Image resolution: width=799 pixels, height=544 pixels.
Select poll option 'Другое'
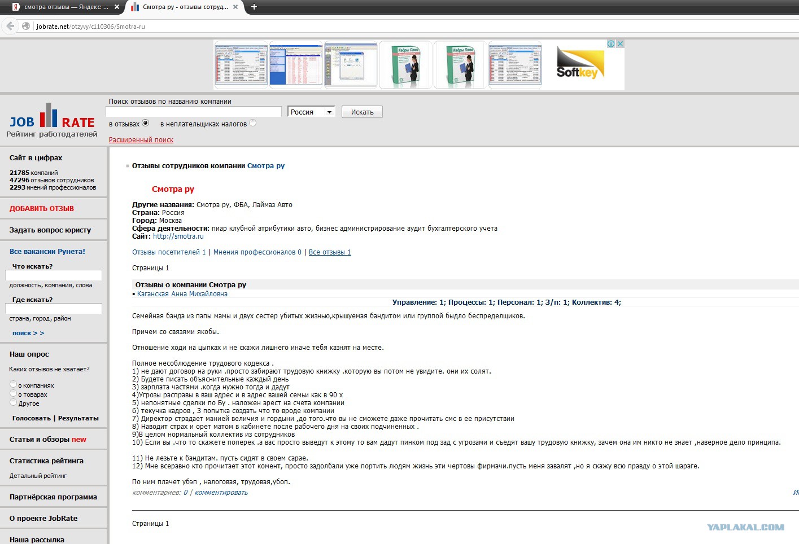[14, 403]
